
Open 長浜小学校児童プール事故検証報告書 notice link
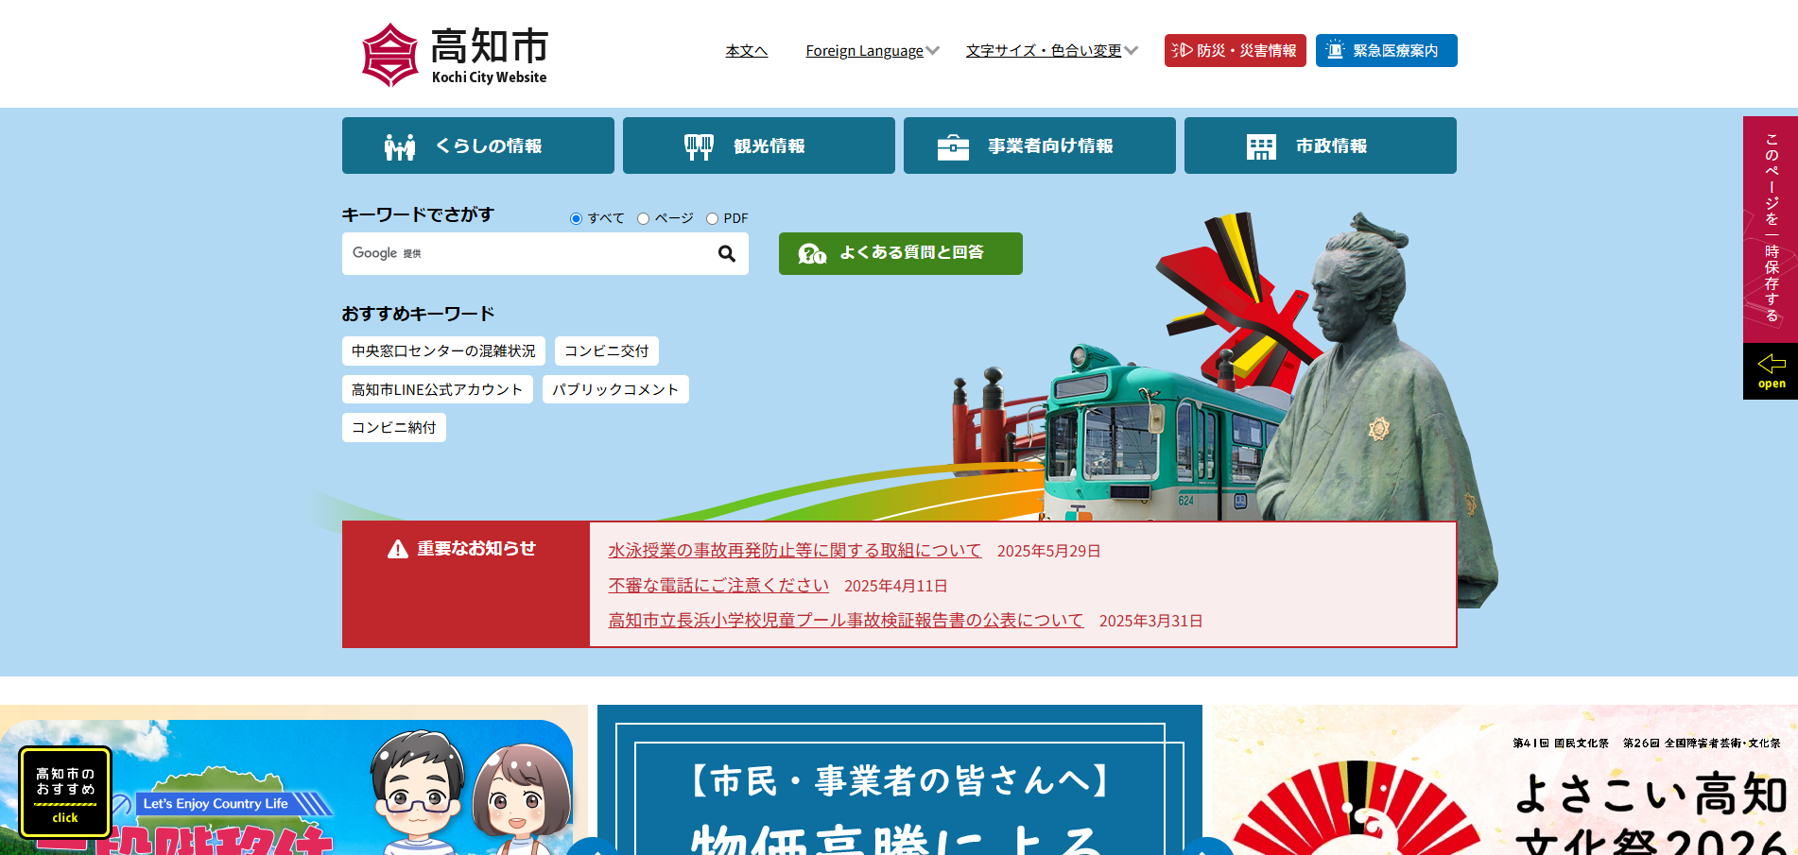coord(846,621)
